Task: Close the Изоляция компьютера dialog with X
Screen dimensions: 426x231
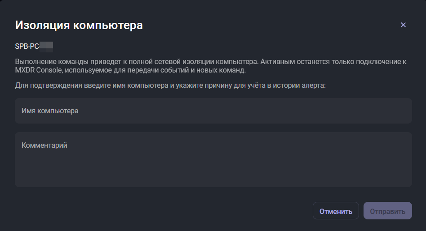Action: pos(403,25)
